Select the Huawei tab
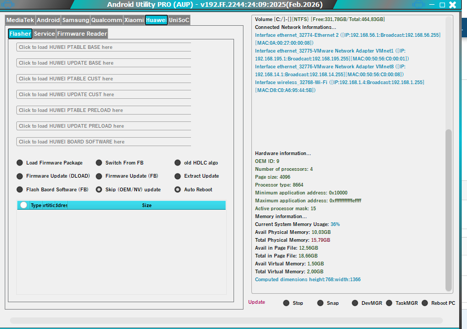This screenshot has height=329, width=467. [156, 20]
